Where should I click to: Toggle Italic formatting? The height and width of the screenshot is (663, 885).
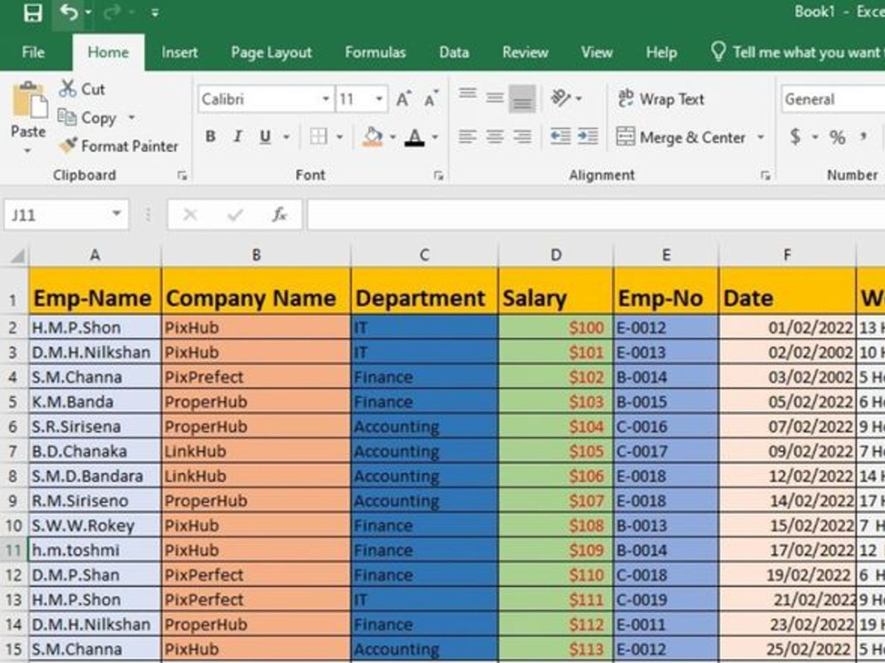[237, 136]
